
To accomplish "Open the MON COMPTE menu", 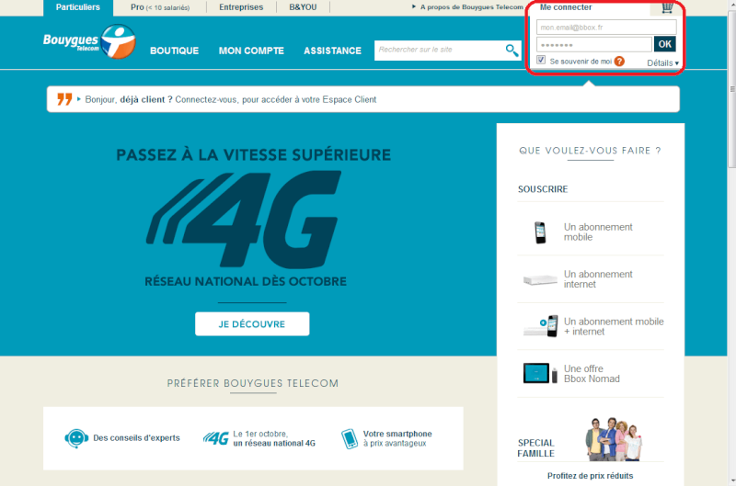I will [251, 51].
